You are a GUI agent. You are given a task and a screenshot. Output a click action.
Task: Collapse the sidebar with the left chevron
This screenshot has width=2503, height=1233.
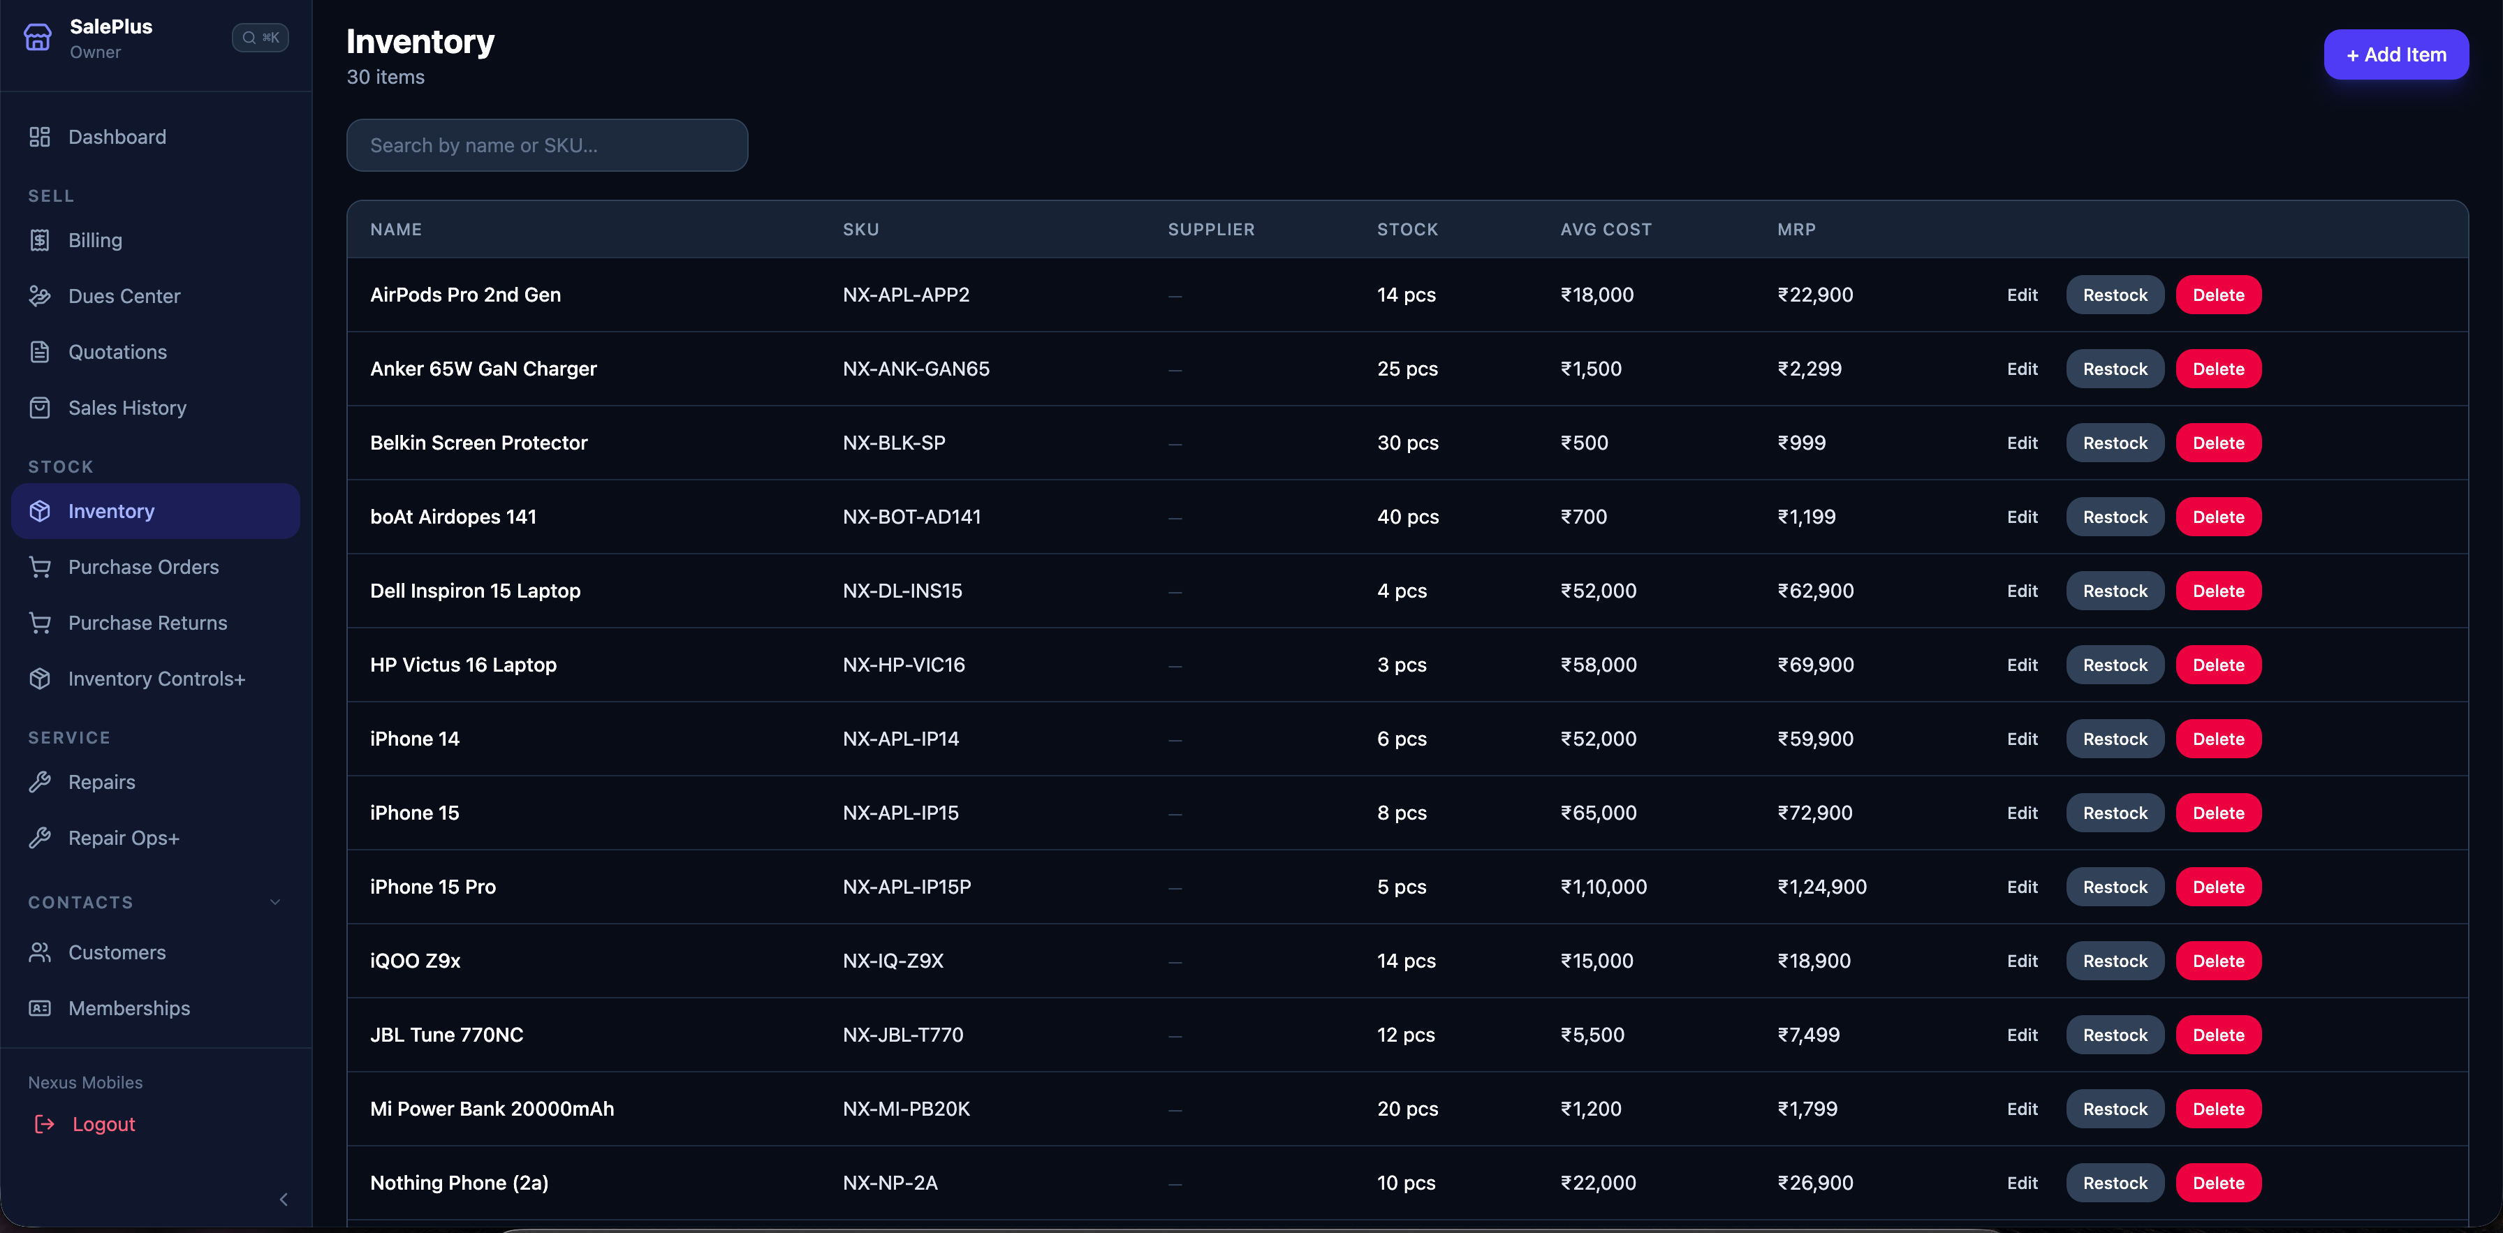pyautogui.click(x=283, y=1199)
